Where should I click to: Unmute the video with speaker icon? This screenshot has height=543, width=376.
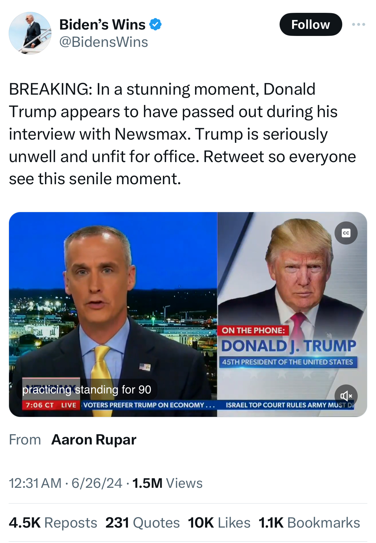tap(346, 396)
